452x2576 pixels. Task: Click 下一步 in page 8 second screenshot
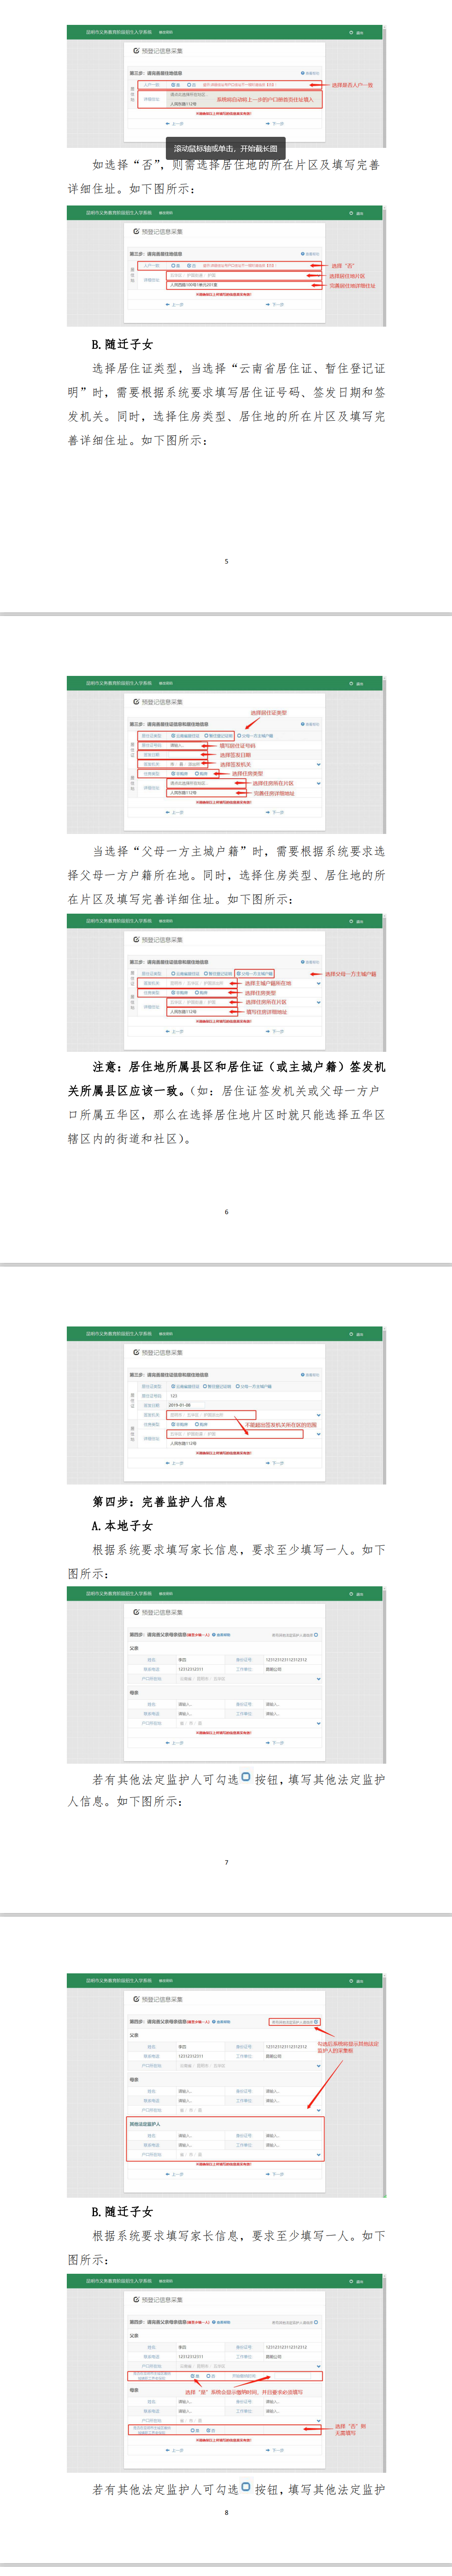coord(275,2451)
